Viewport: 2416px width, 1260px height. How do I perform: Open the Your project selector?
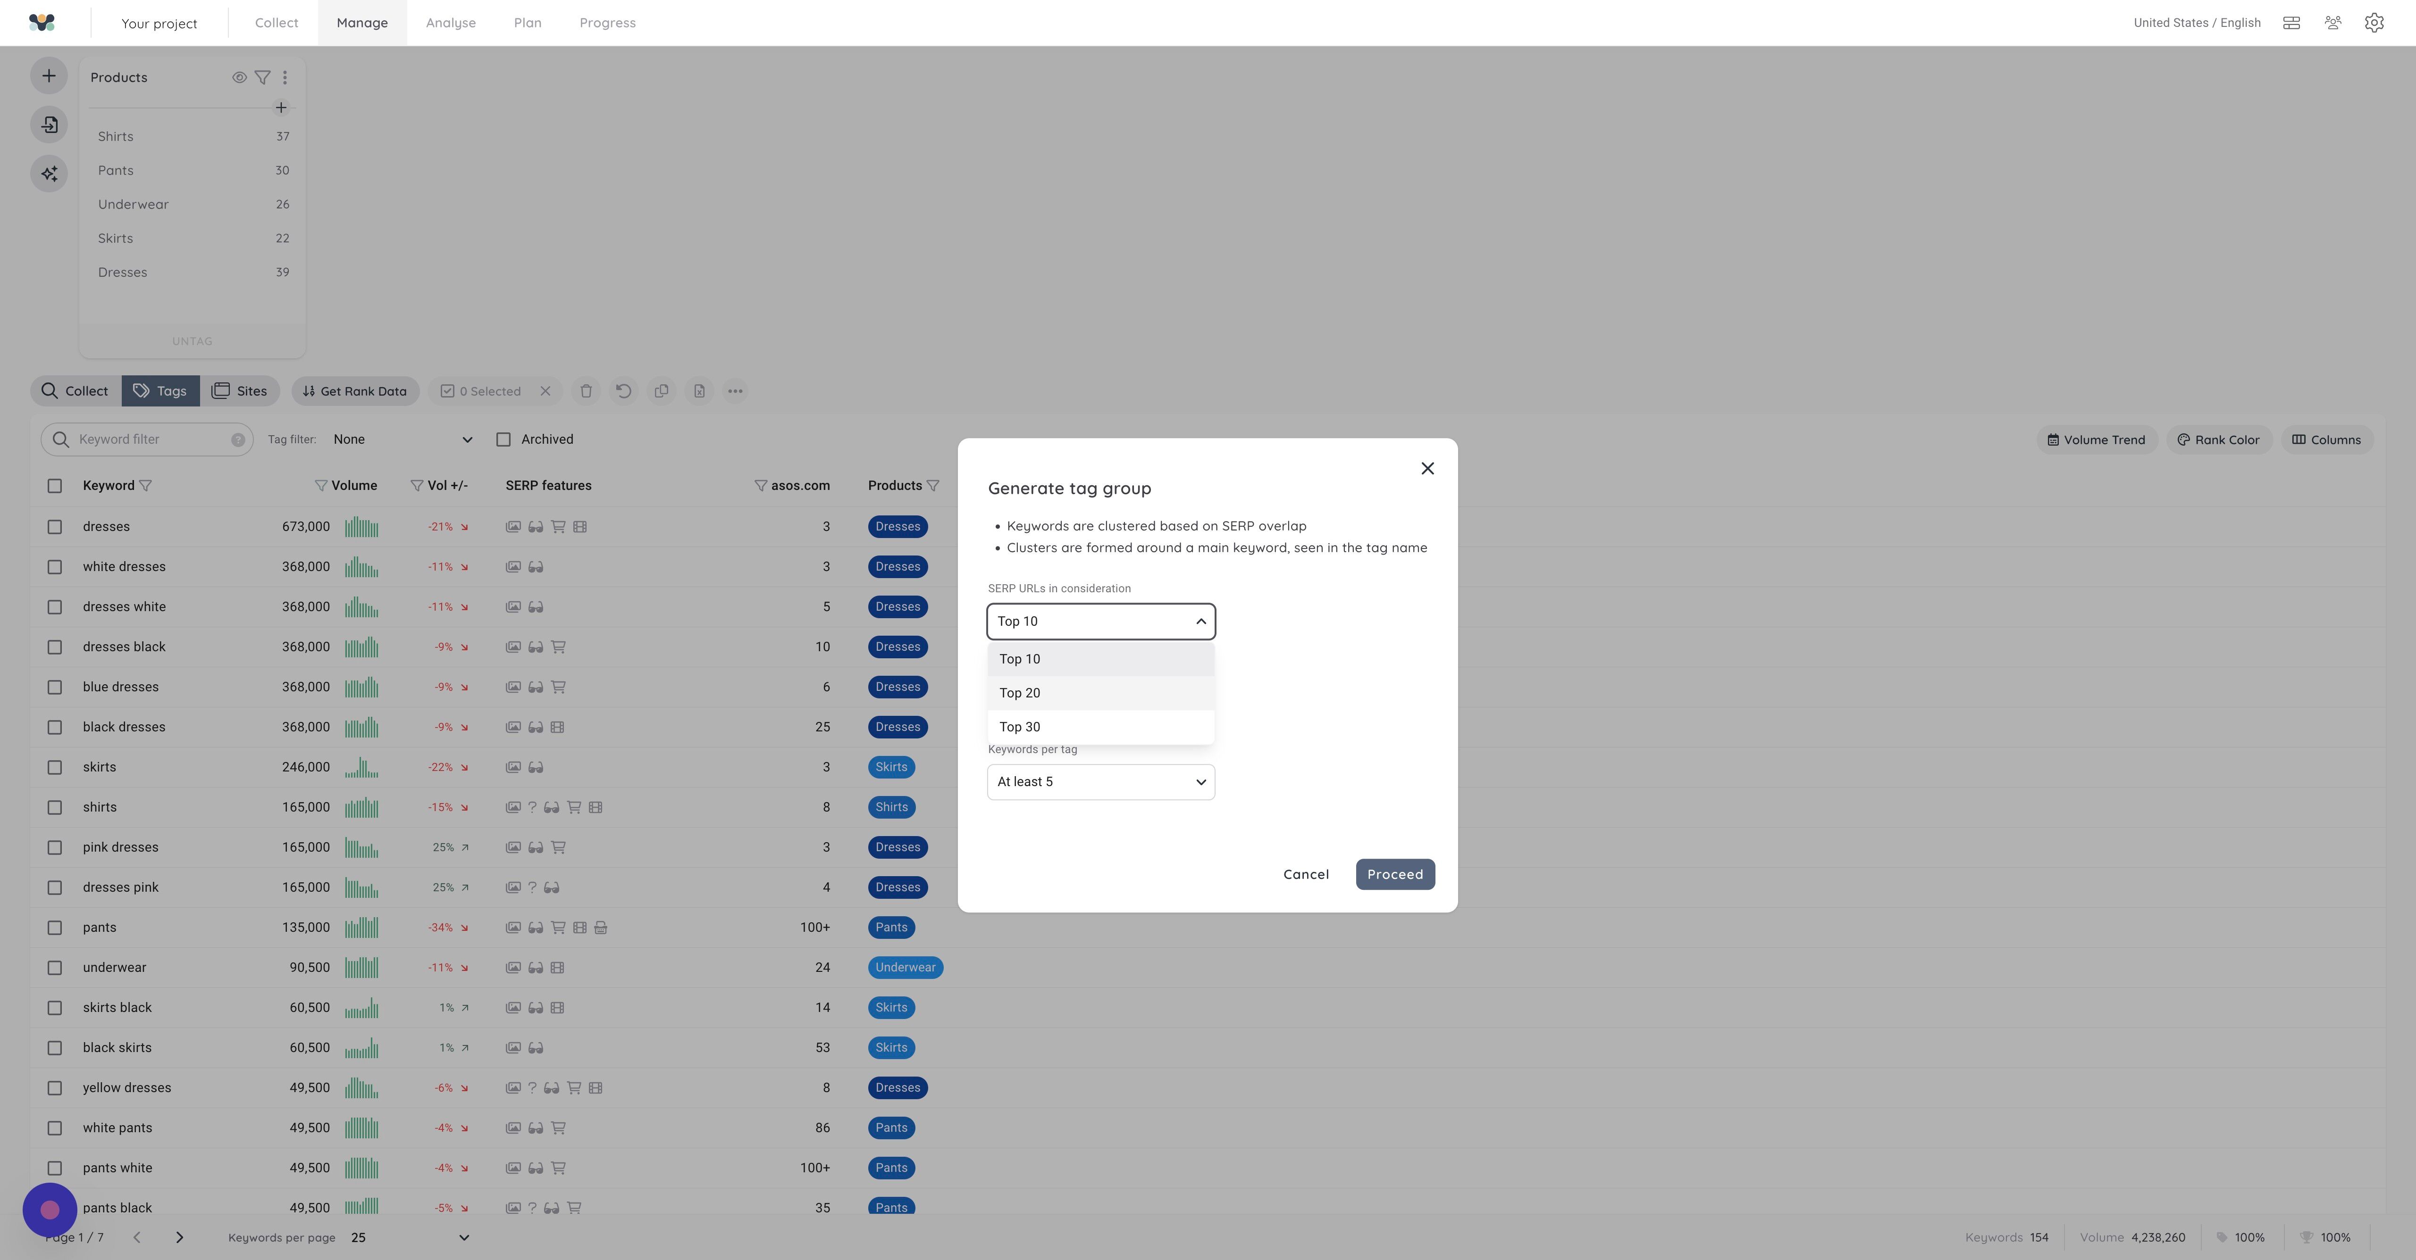tap(159, 24)
